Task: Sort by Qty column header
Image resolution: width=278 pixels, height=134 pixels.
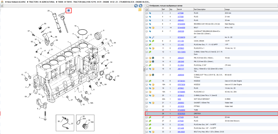Action: click(x=171, y=9)
